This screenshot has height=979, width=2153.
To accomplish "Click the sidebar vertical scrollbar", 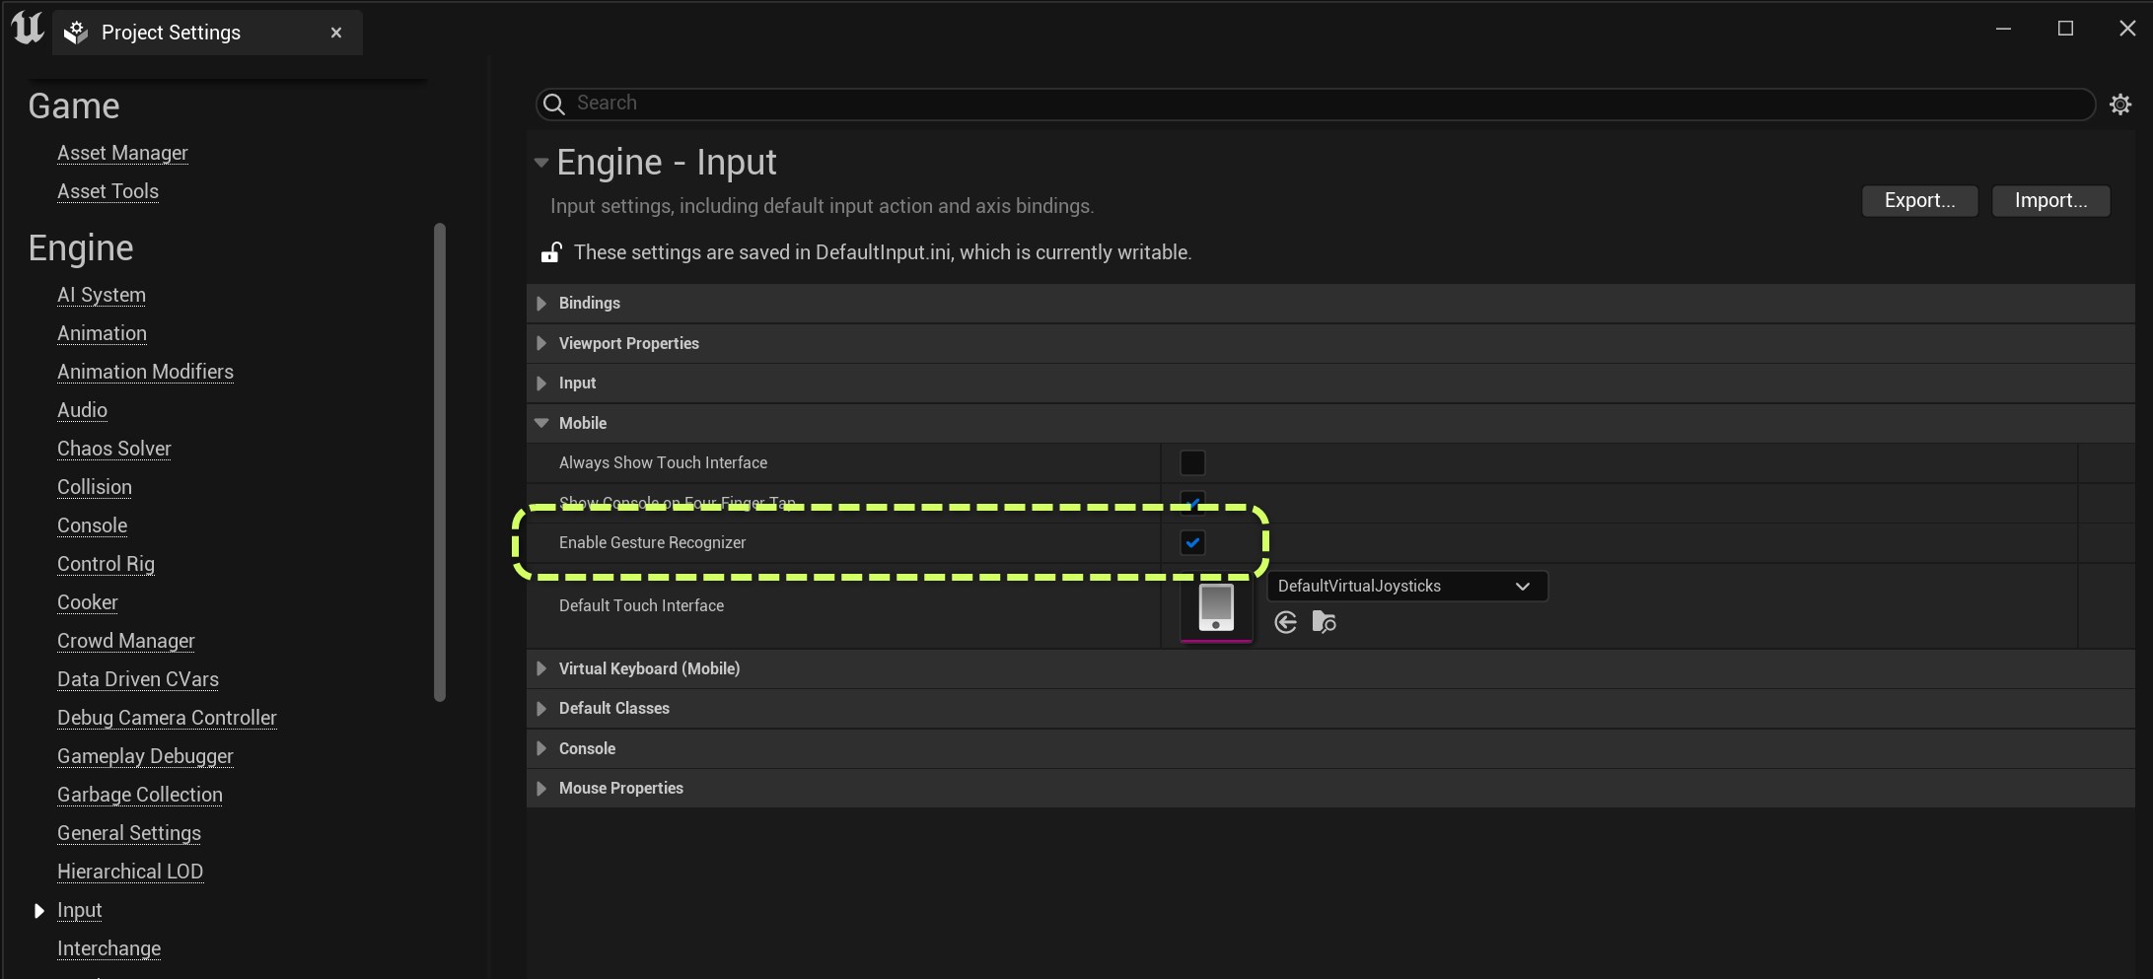I will (440, 463).
